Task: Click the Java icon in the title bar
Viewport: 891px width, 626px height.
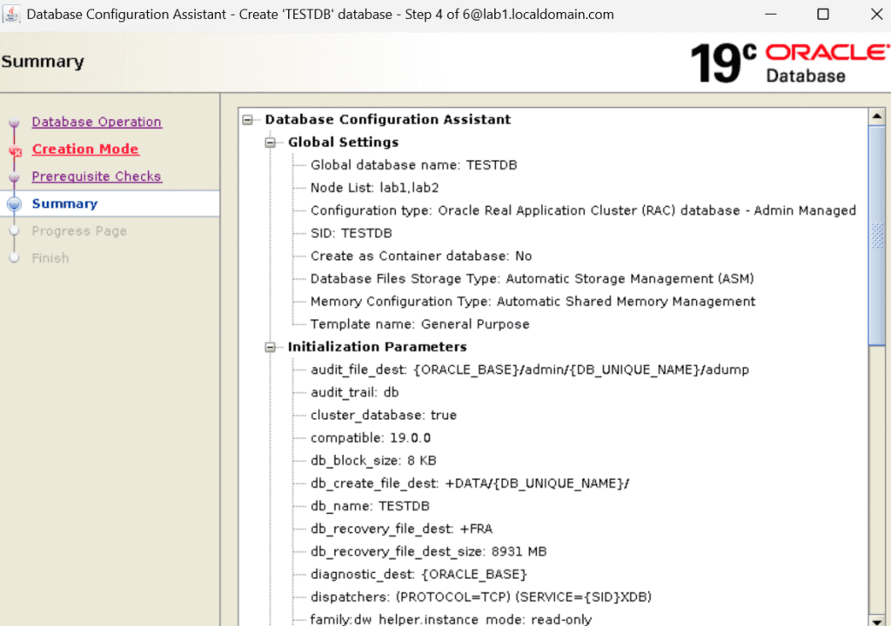Action: [x=10, y=13]
